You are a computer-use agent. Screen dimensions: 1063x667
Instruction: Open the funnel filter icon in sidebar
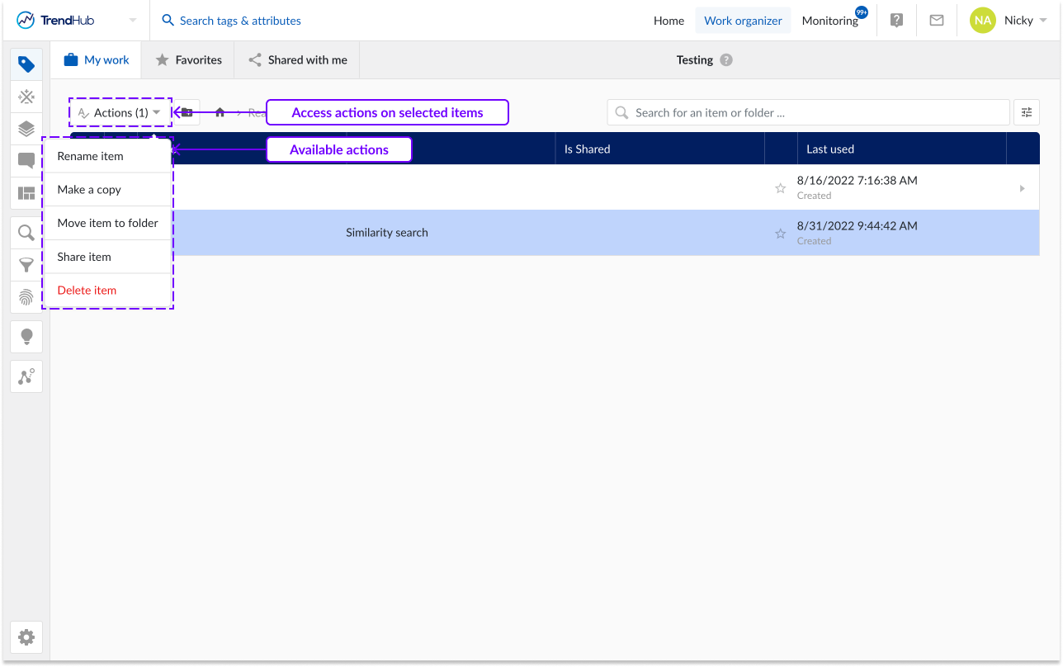26,265
